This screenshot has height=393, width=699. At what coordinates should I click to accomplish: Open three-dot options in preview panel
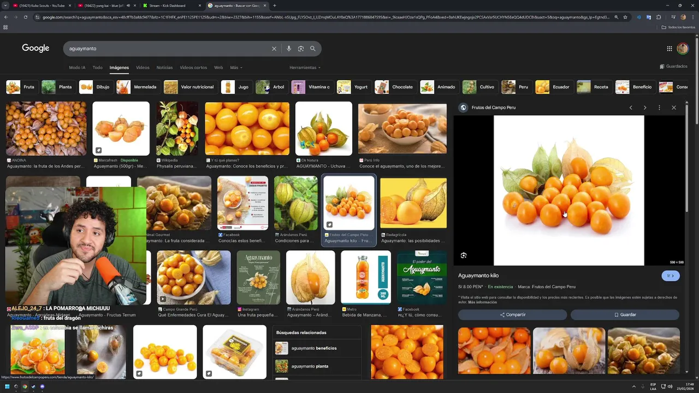659,108
